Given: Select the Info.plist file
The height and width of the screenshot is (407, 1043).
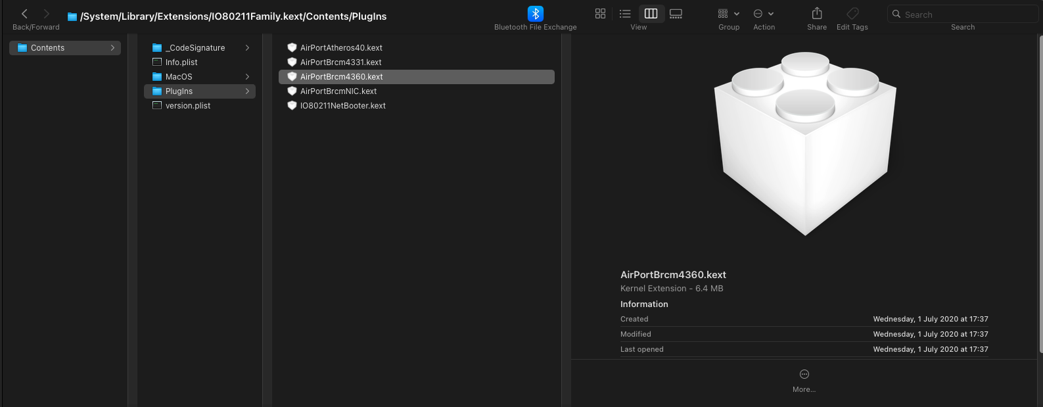Looking at the screenshot, I should coord(181,62).
